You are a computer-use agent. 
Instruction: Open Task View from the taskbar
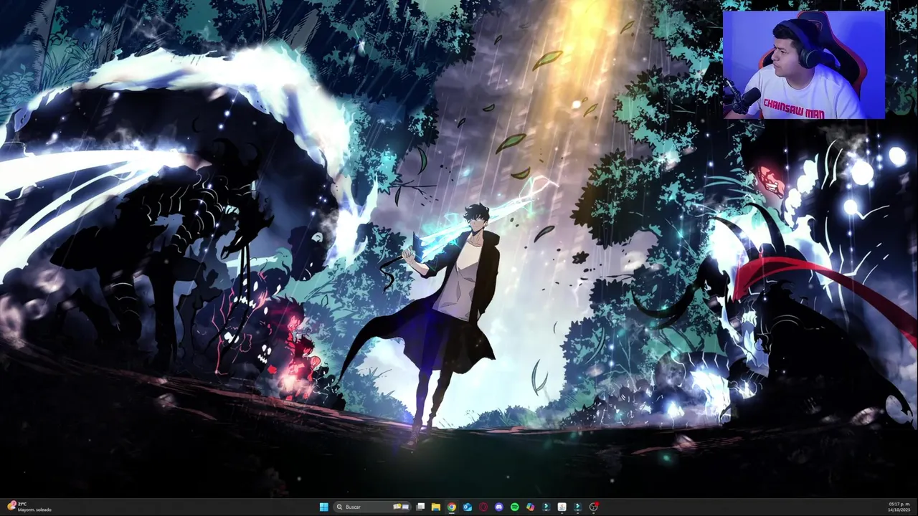[420, 507]
